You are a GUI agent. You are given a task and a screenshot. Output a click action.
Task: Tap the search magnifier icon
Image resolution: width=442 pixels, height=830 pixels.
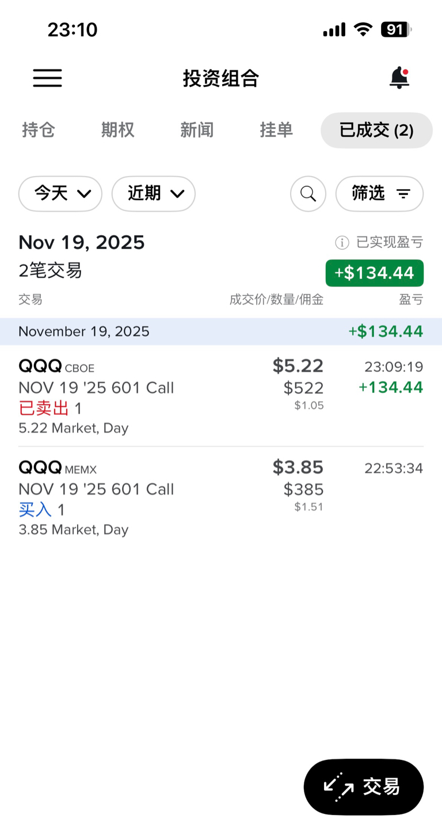click(308, 194)
